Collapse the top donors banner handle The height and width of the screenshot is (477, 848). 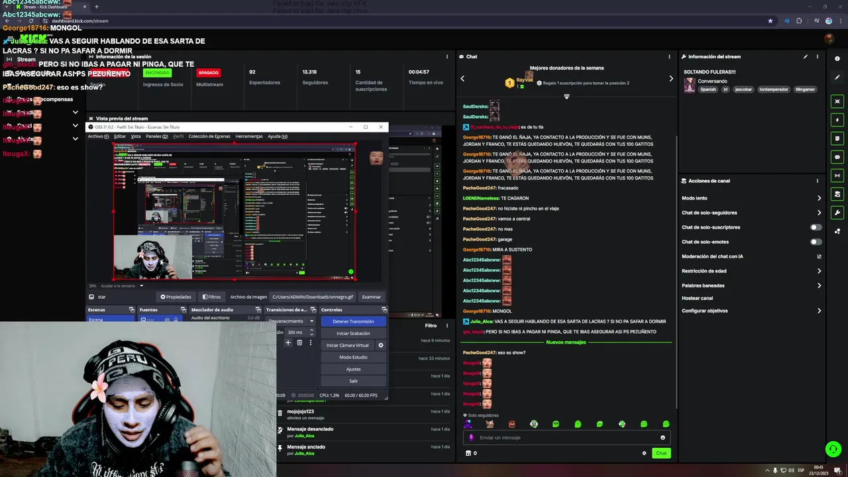pyautogui.click(x=566, y=97)
